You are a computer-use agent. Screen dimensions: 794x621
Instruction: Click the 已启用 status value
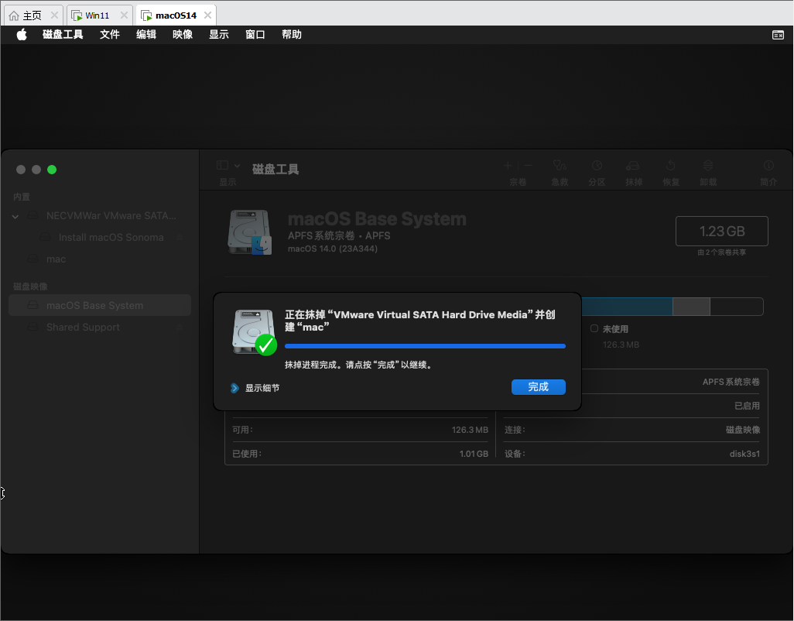(x=747, y=406)
